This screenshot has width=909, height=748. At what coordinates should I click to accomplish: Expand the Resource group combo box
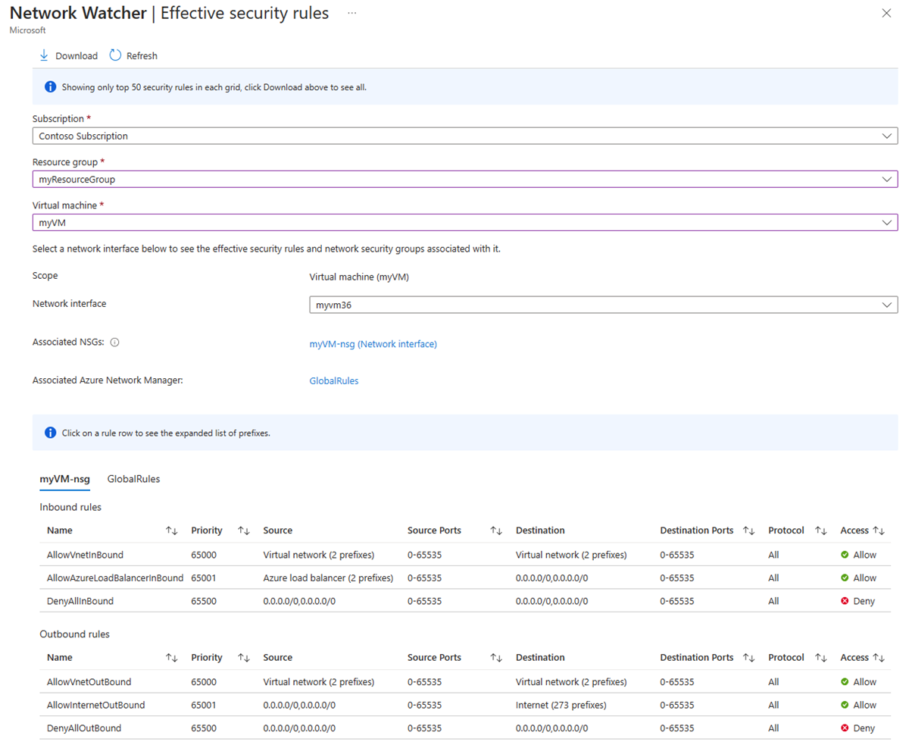pos(888,179)
